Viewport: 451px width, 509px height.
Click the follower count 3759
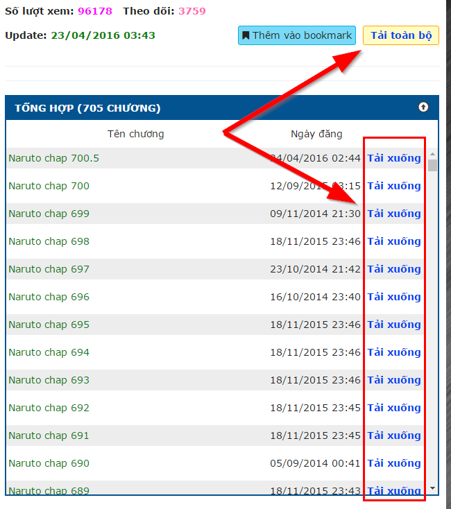pyautogui.click(x=192, y=11)
